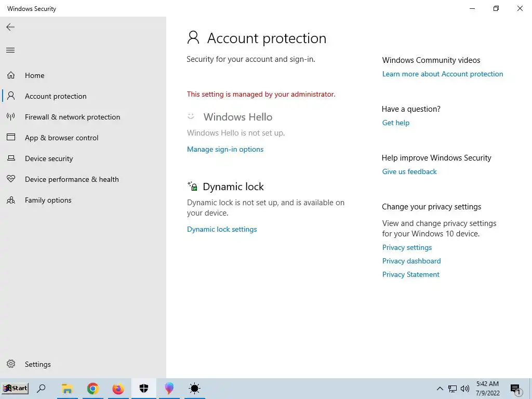Click the Device security laptop icon
The image size is (532, 399).
click(x=11, y=158)
